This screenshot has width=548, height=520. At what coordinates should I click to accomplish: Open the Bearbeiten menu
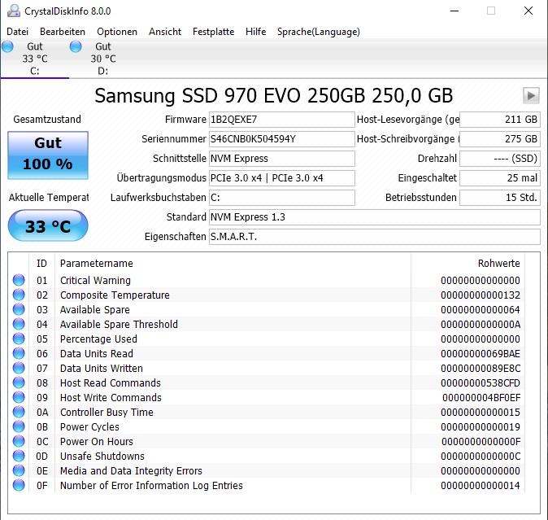point(63,32)
